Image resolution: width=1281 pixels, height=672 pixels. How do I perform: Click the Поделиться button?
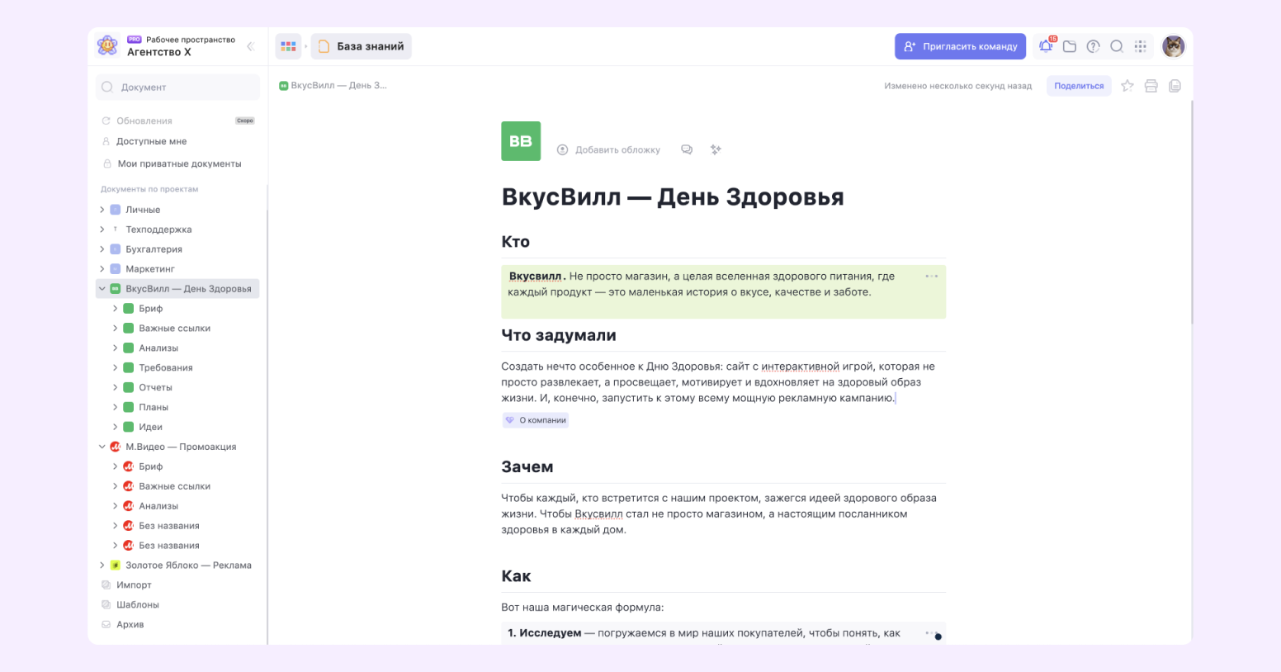click(1079, 85)
